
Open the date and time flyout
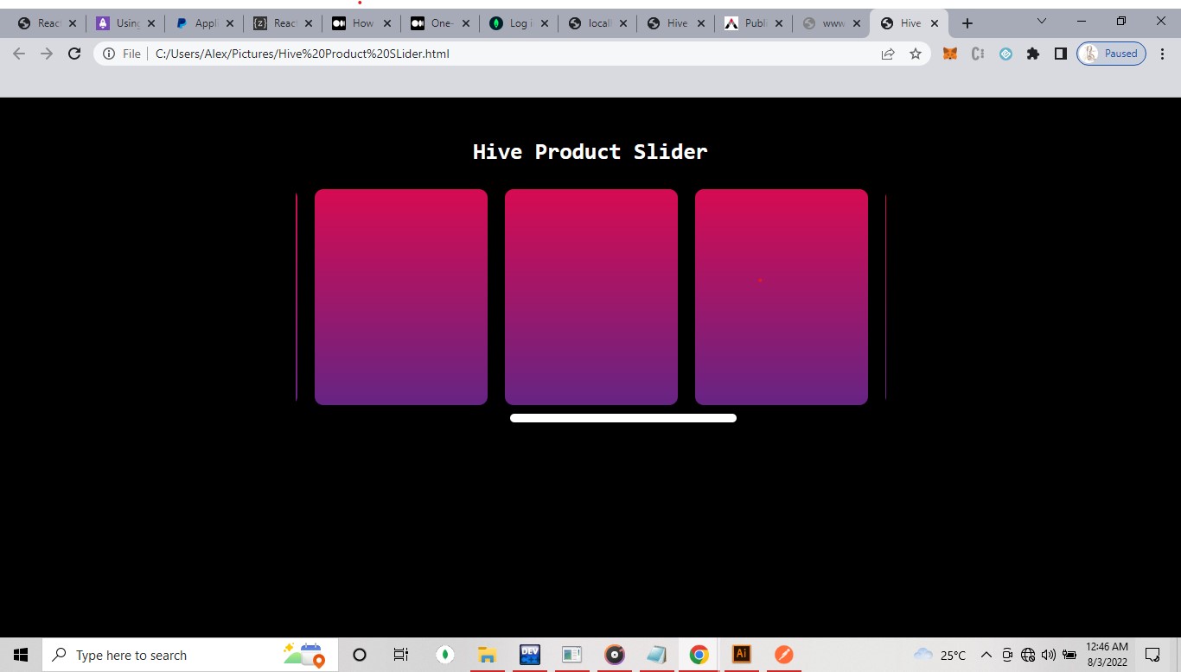tap(1107, 654)
